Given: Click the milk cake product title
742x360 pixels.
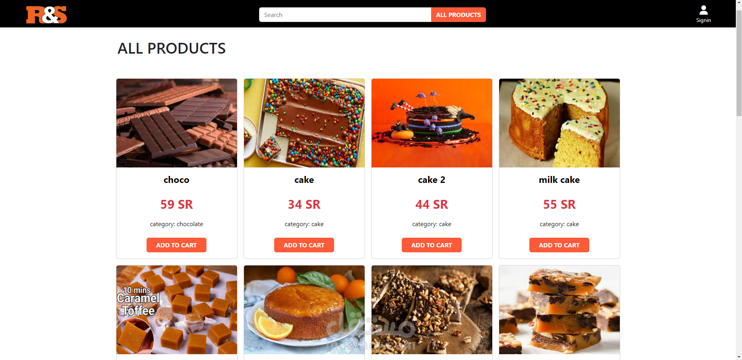Looking at the screenshot, I should click(559, 180).
